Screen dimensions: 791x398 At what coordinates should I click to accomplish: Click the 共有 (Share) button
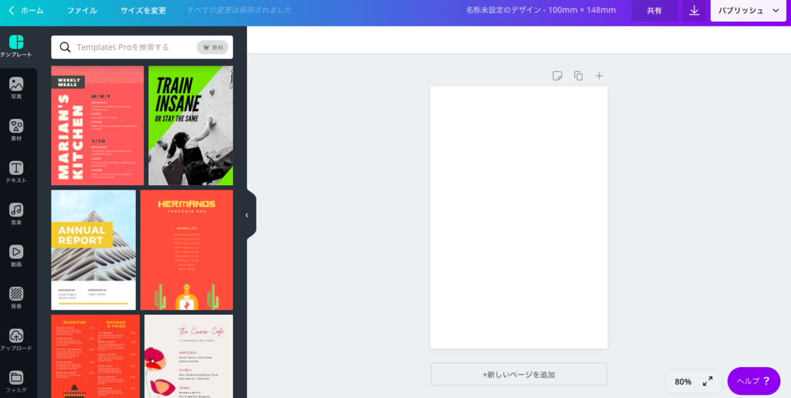pyautogui.click(x=655, y=11)
